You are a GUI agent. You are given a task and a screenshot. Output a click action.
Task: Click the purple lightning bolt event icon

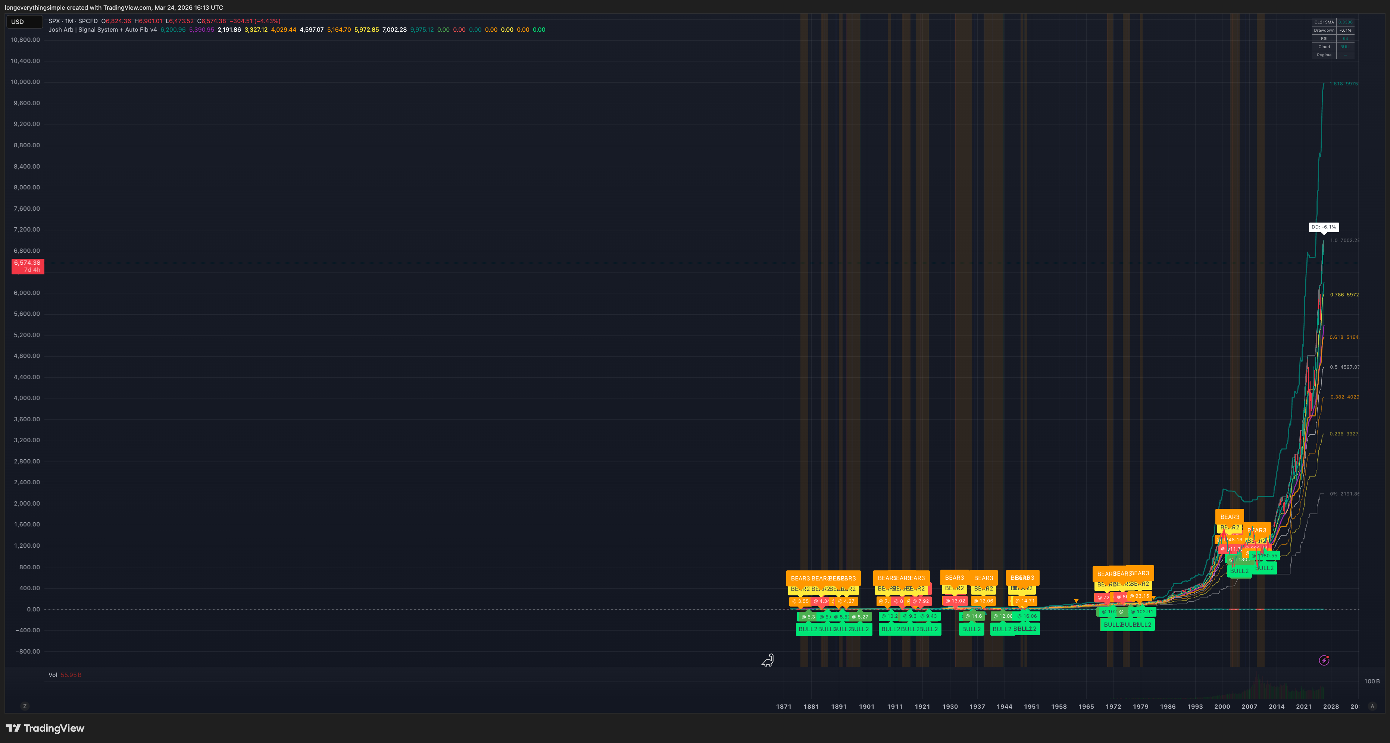click(1324, 661)
